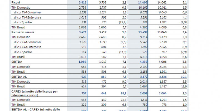Image resolution: width=222 pixels, height=111 pixels.
Task: Click the cell reading 5.546
Action: click(x=144, y=42)
